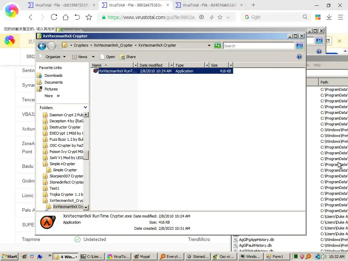Open a new browser tab

tap(253, 5)
